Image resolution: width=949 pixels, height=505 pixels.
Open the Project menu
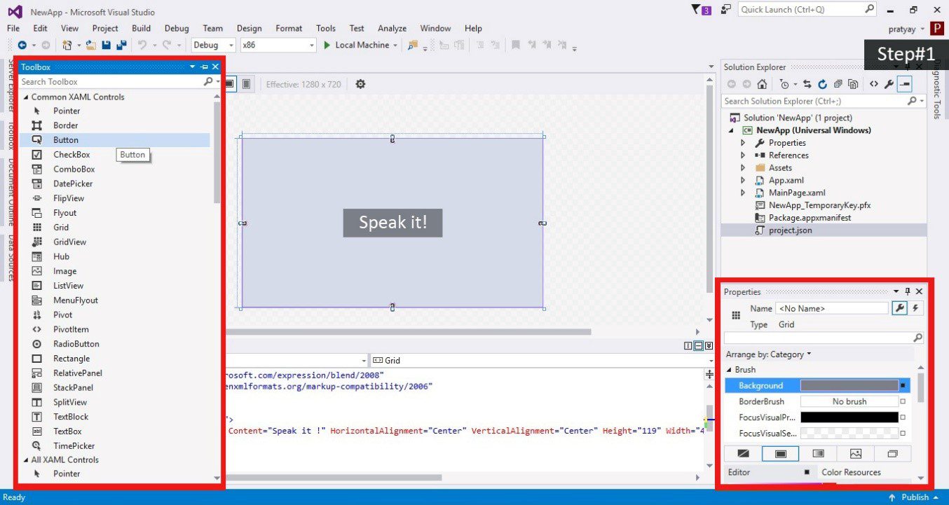(x=105, y=28)
